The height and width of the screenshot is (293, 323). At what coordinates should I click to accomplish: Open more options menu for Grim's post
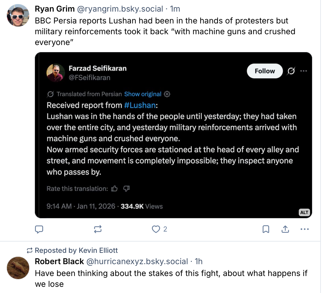click(x=304, y=229)
